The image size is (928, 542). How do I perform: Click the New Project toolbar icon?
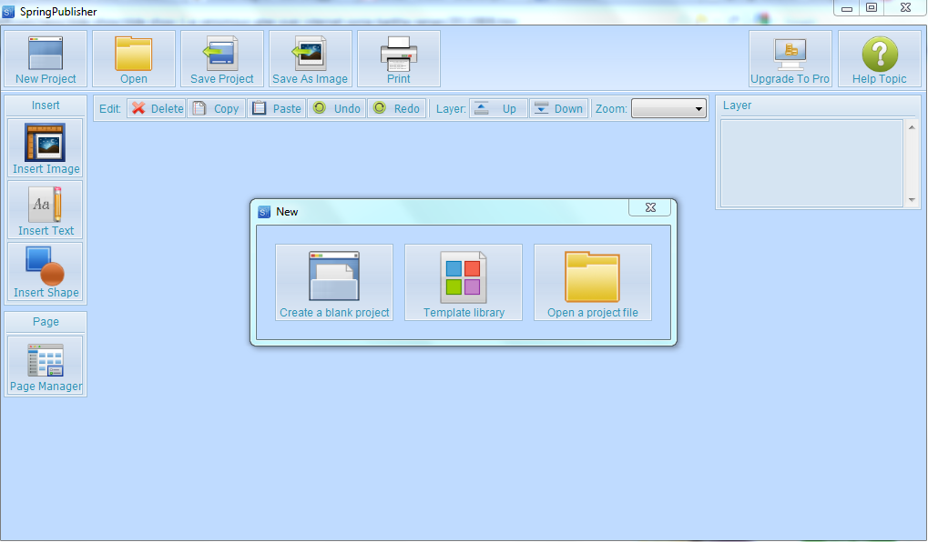(x=46, y=58)
